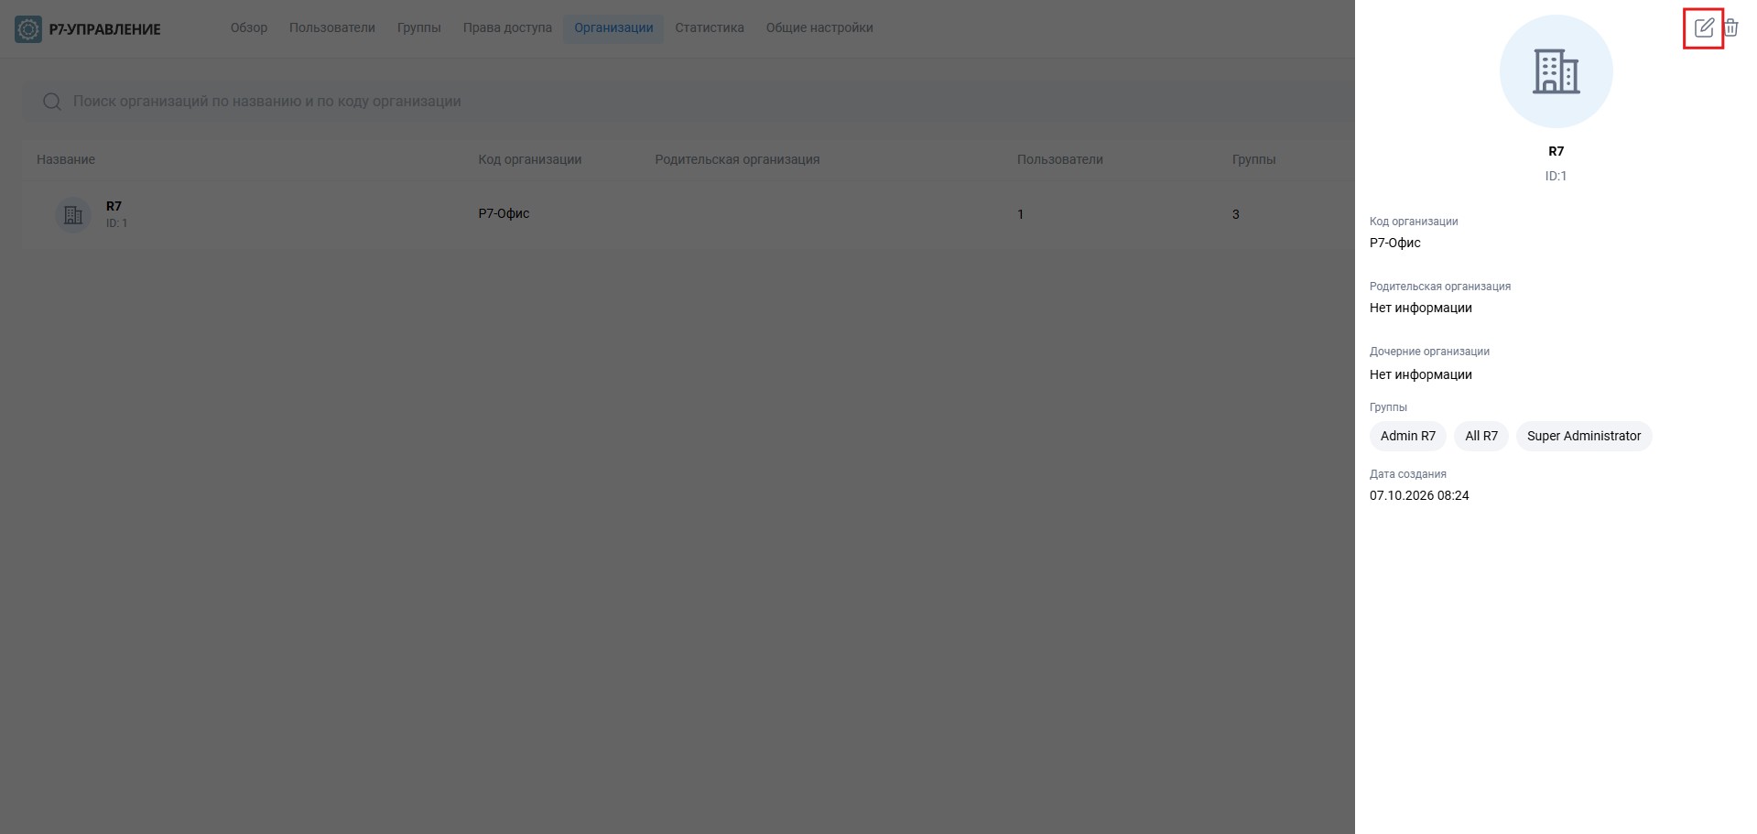The image size is (1757, 834).
Task: Click the search magnifier icon
Action: 52,102
